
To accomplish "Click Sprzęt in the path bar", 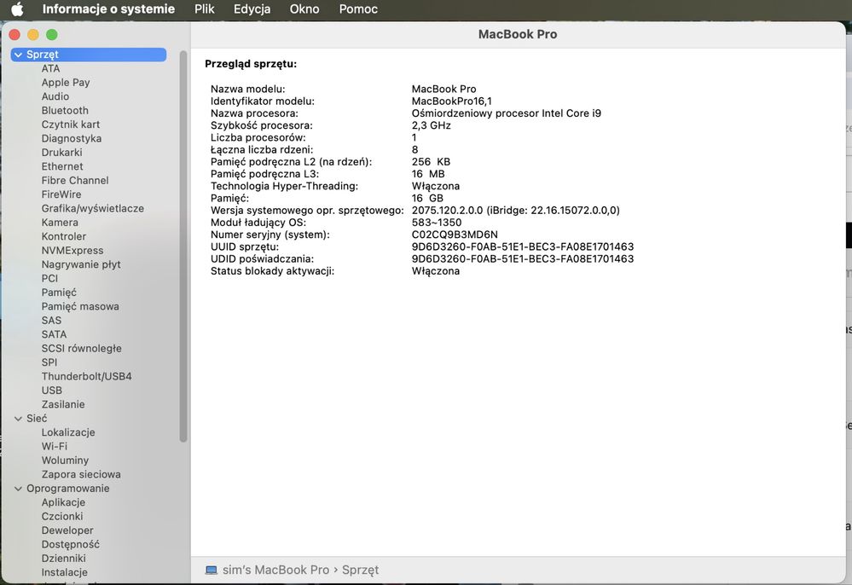I will (x=360, y=571).
